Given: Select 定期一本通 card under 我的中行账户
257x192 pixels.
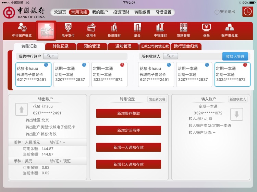Looking at the screenshot, I should click(109, 74).
